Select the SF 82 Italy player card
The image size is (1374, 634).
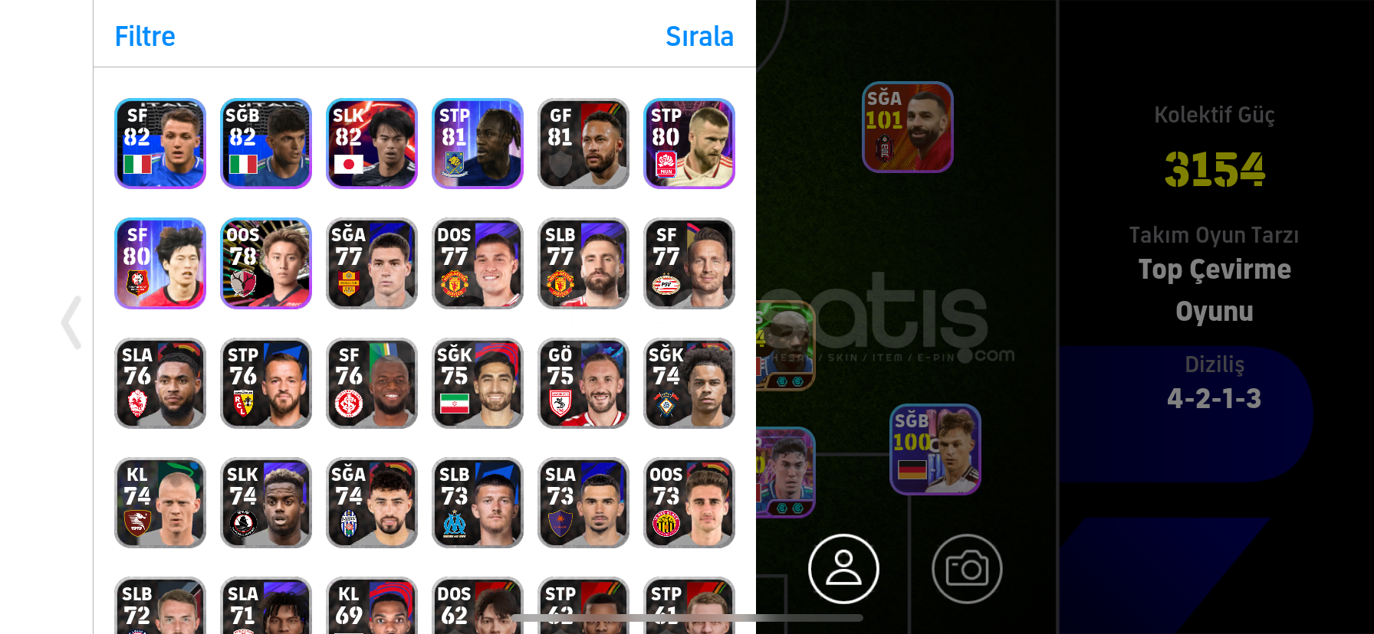click(x=160, y=143)
